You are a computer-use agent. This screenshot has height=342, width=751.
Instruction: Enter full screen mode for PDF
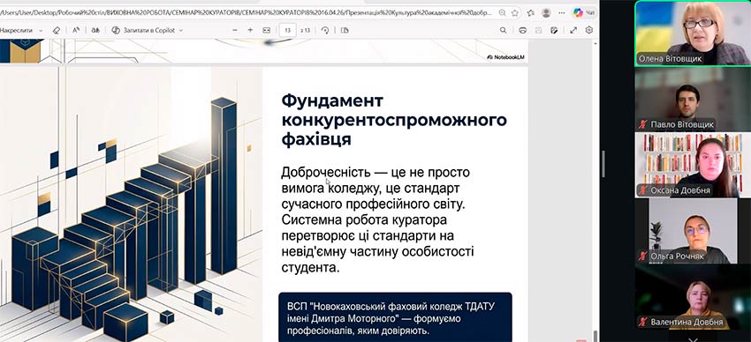573,30
